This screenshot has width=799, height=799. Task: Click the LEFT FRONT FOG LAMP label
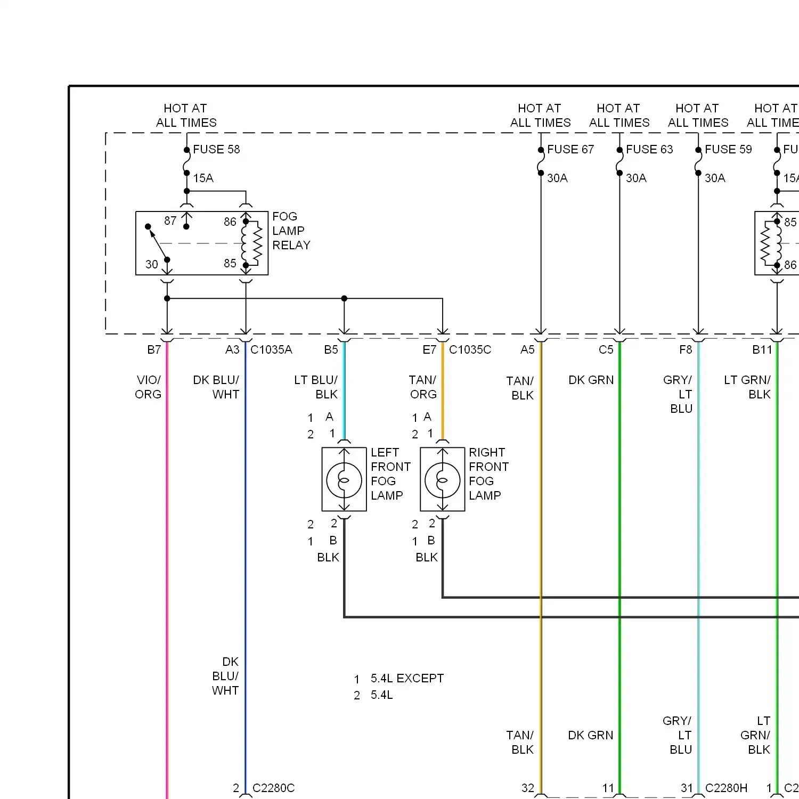(390, 474)
